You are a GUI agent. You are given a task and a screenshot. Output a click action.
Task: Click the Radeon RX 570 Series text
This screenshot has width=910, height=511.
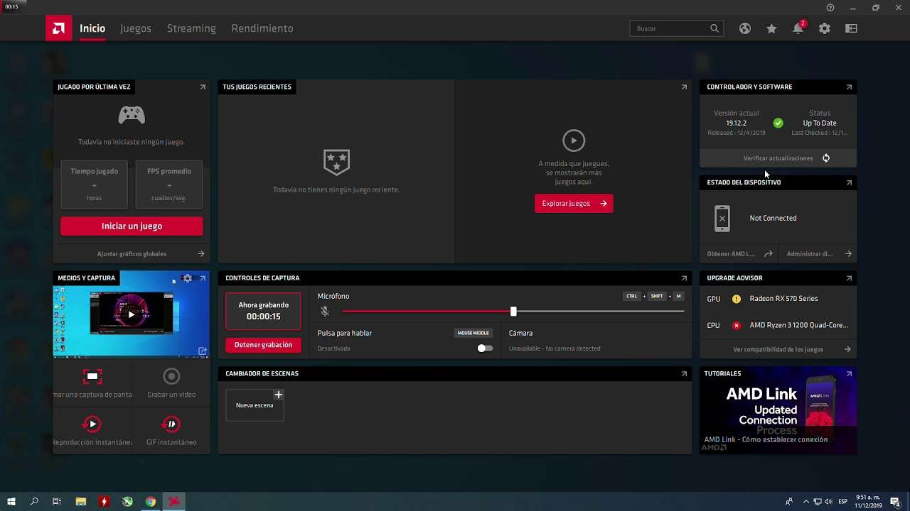pos(783,299)
